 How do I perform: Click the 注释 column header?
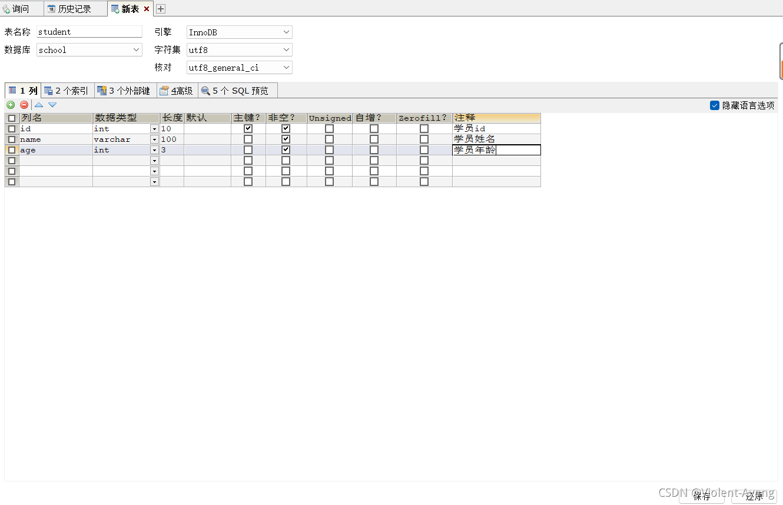(496, 118)
